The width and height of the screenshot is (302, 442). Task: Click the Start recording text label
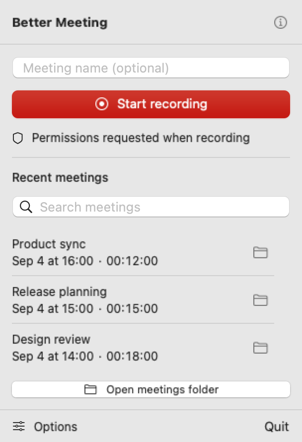(x=162, y=104)
